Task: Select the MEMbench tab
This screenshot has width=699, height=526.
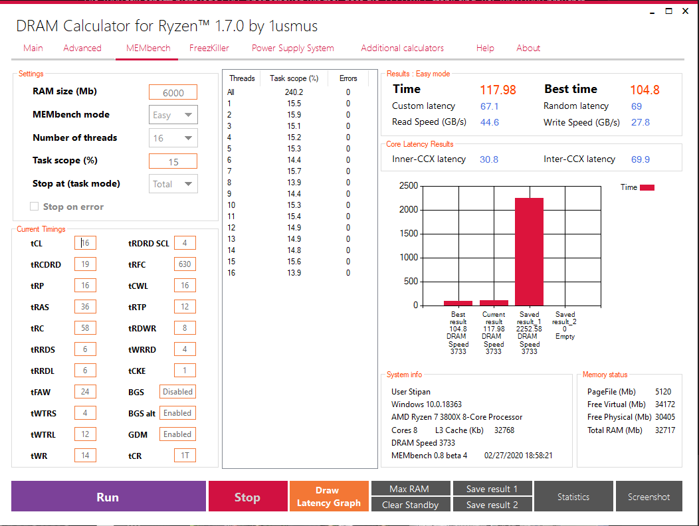Action: pos(148,48)
